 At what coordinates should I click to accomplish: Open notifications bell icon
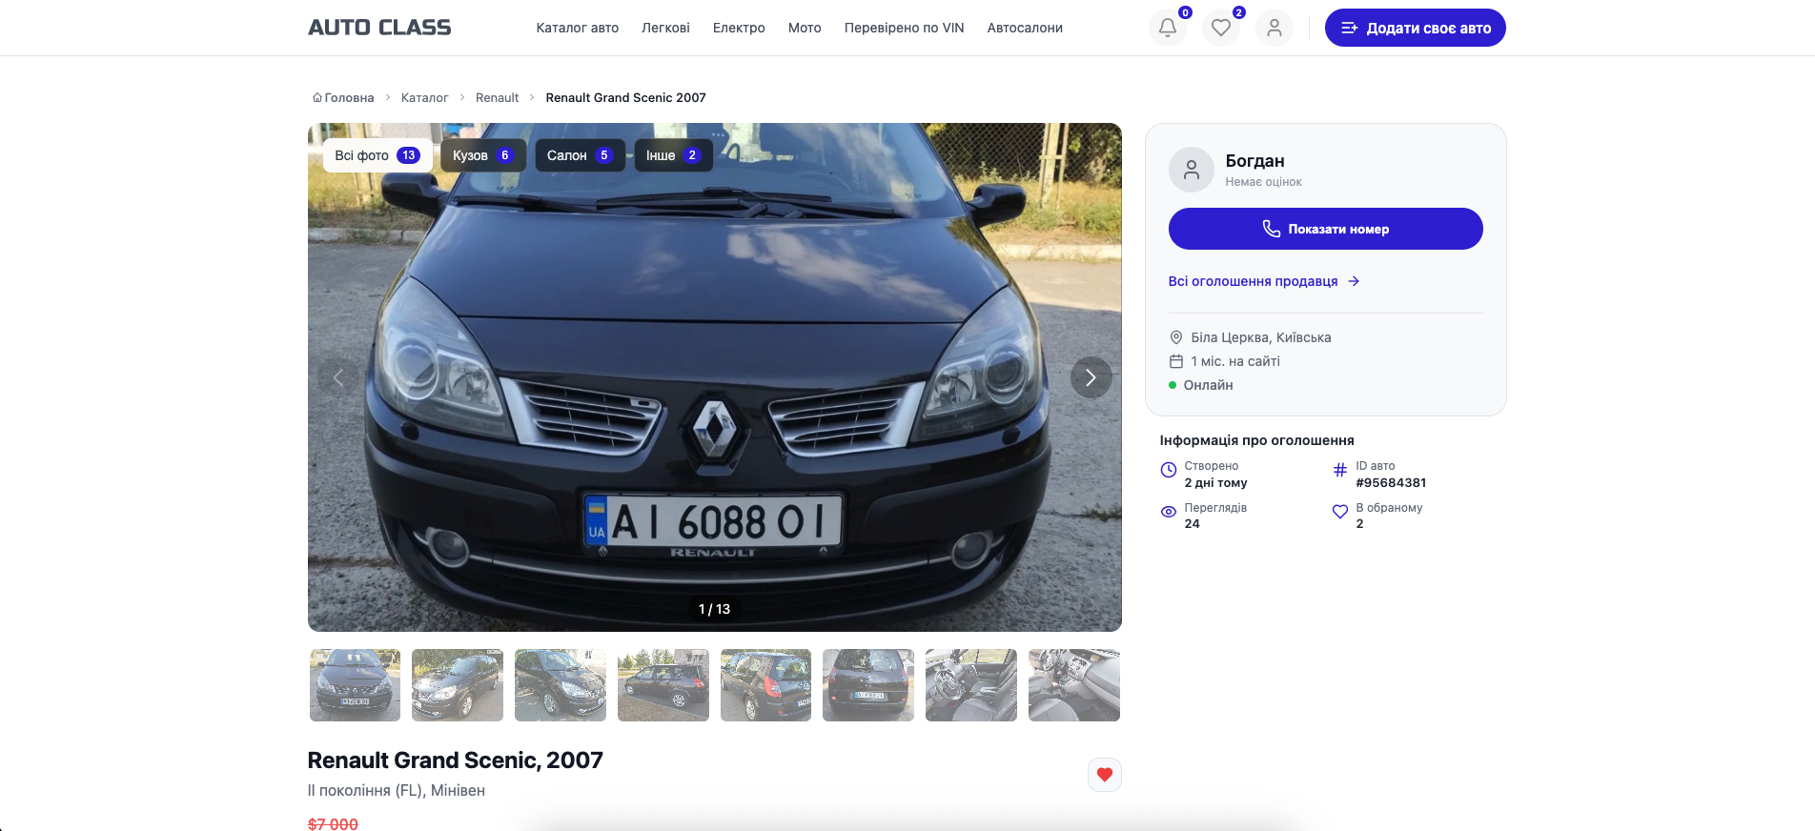tap(1167, 28)
